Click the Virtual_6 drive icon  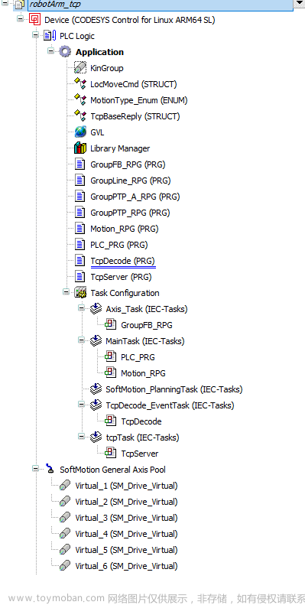(65, 566)
